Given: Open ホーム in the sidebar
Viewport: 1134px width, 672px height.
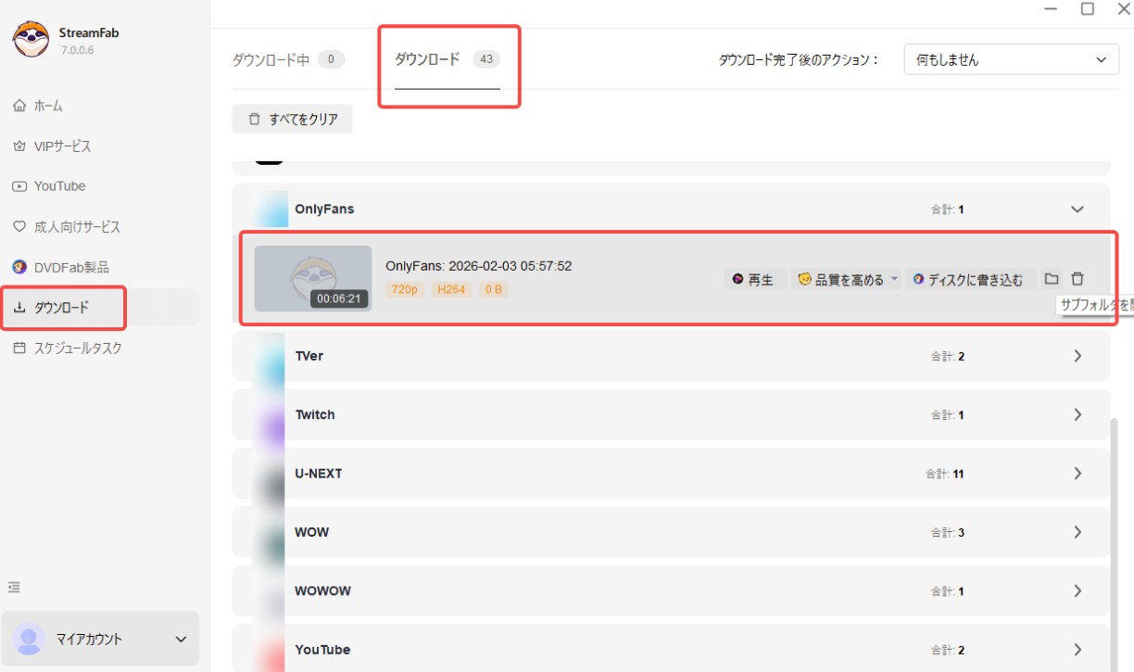Looking at the screenshot, I should [x=48, y=106].
